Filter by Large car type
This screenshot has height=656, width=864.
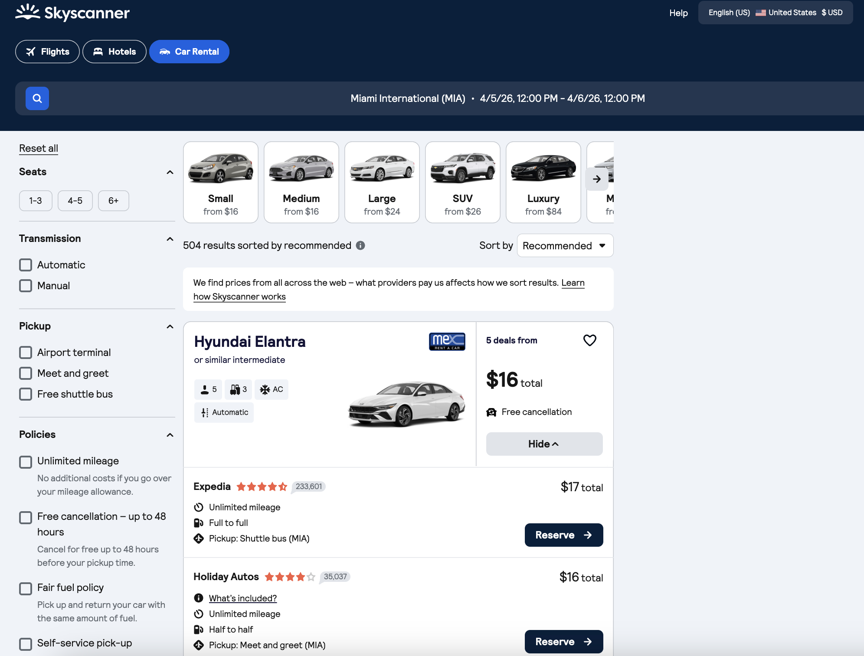[382, 182]
